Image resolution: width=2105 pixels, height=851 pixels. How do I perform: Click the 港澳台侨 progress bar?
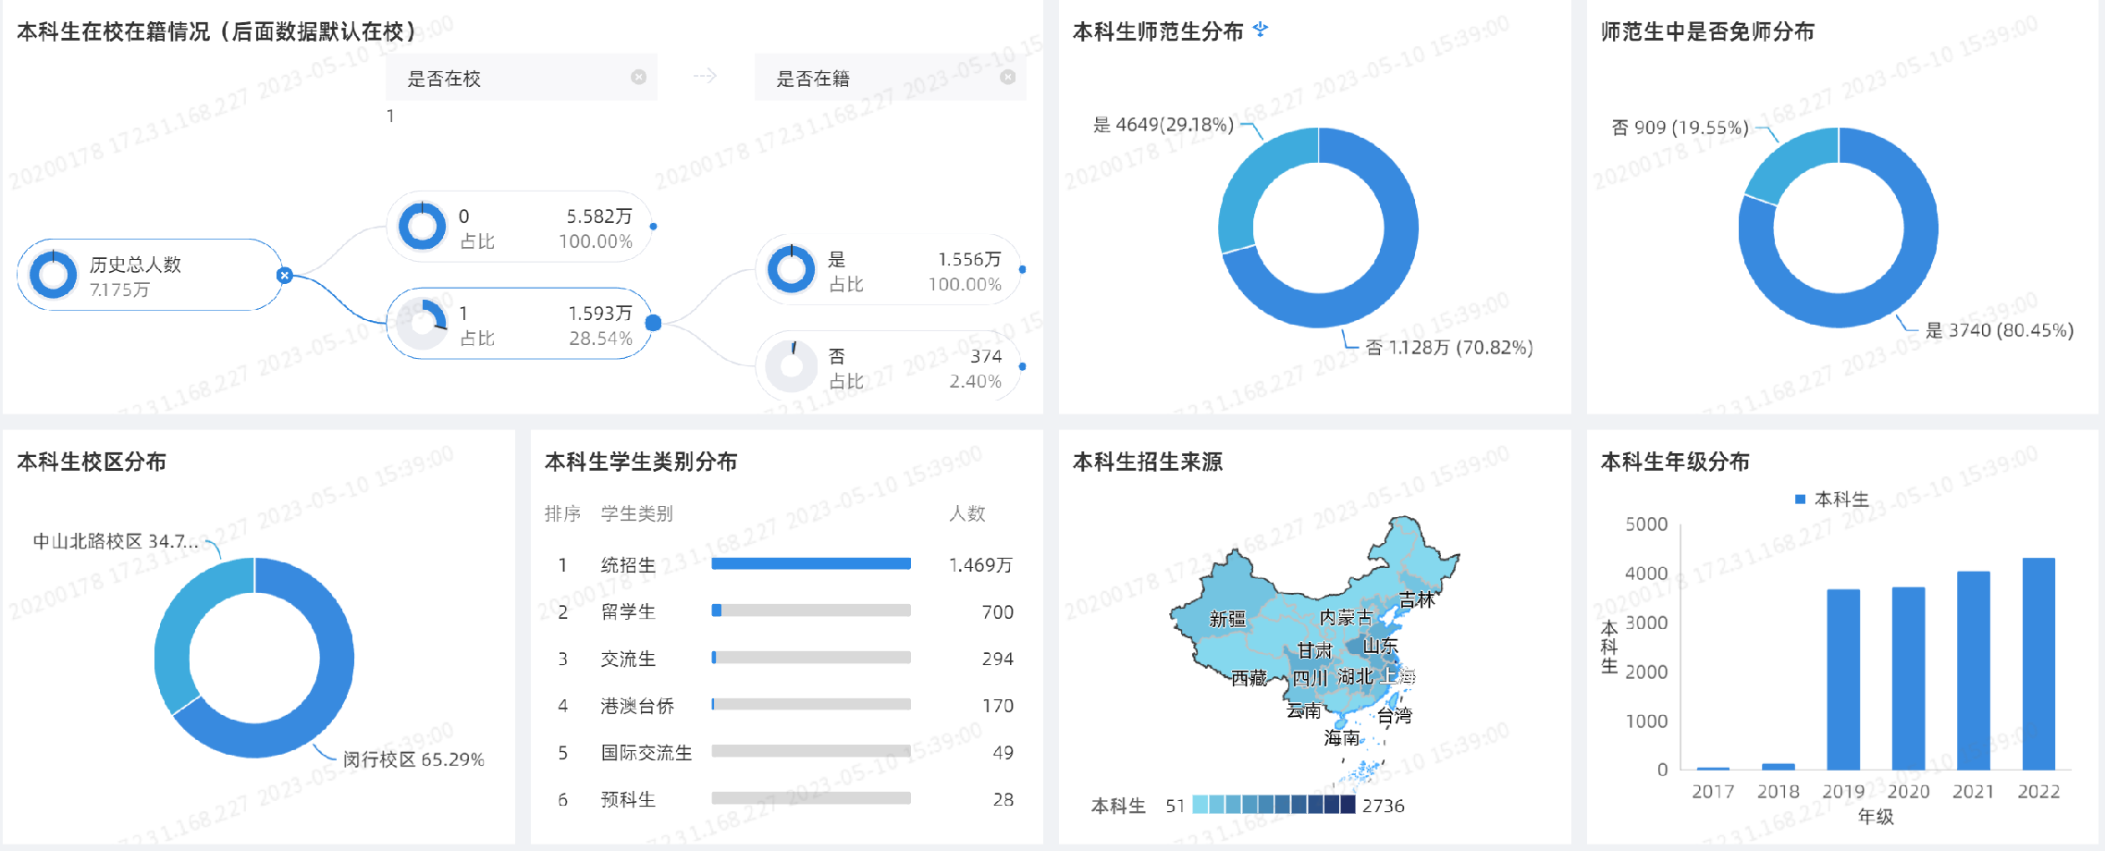point(811,704)
